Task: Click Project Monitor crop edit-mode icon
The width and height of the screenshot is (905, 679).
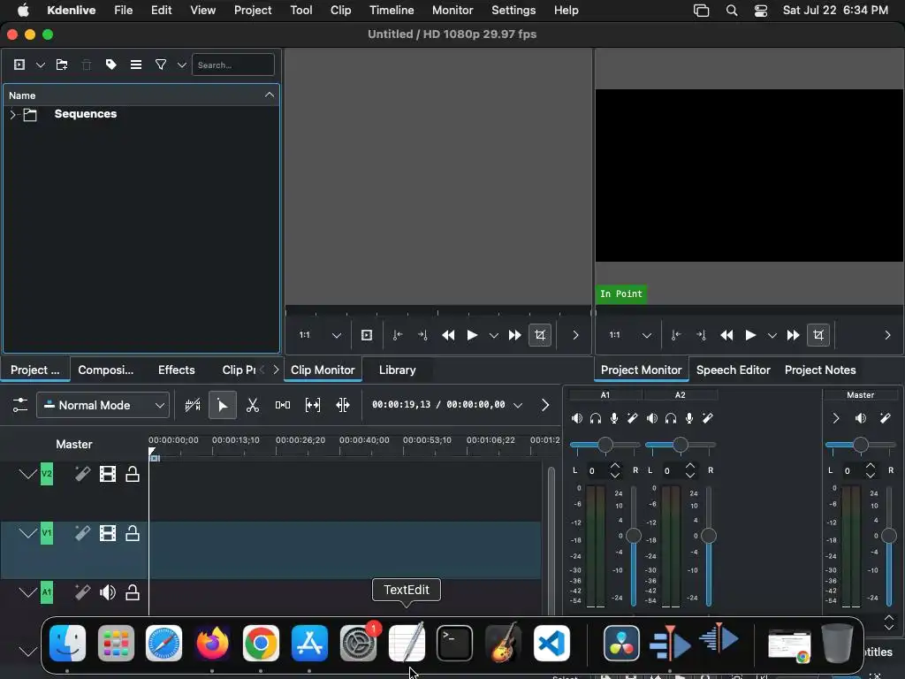Action: click(x=818, y=335)
